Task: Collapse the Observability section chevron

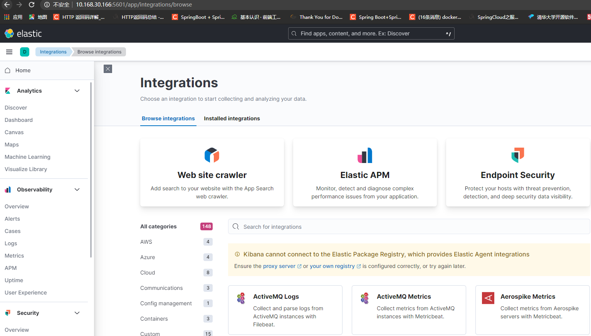Action: pos(77,190)
